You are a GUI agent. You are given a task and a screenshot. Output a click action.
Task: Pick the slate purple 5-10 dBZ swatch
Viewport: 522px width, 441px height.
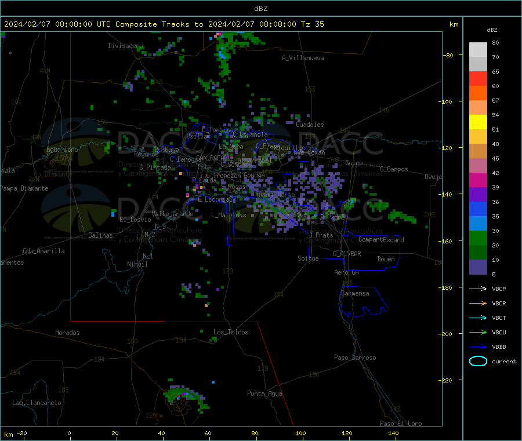(478, 267)
